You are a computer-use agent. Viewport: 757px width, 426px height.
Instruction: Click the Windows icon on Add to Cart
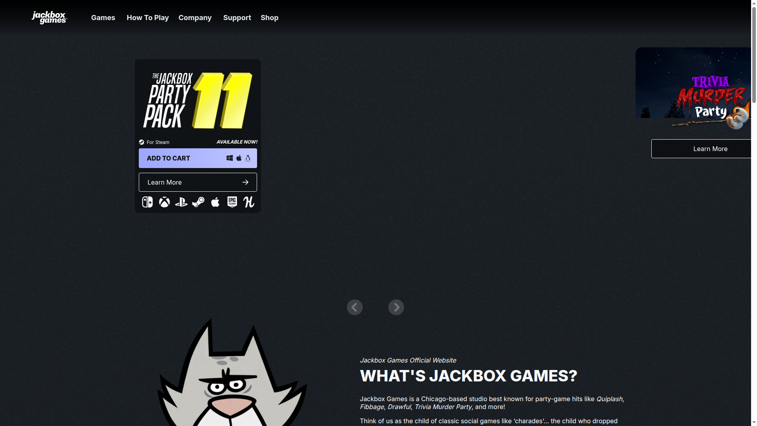[229, 158]
